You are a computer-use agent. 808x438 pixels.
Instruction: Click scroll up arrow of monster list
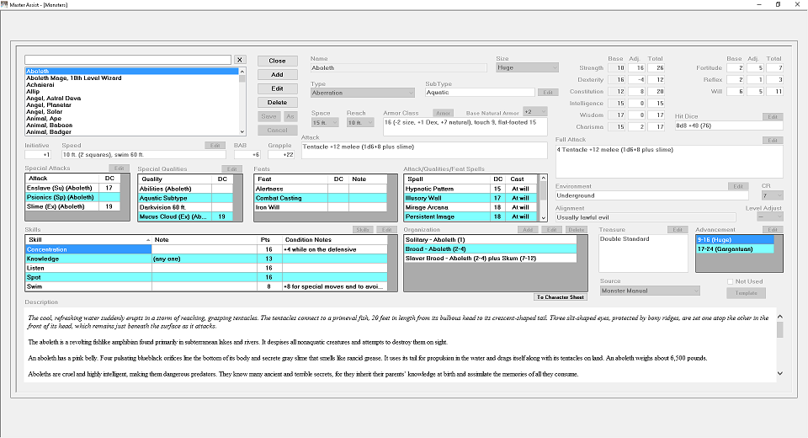coord(242,72)
